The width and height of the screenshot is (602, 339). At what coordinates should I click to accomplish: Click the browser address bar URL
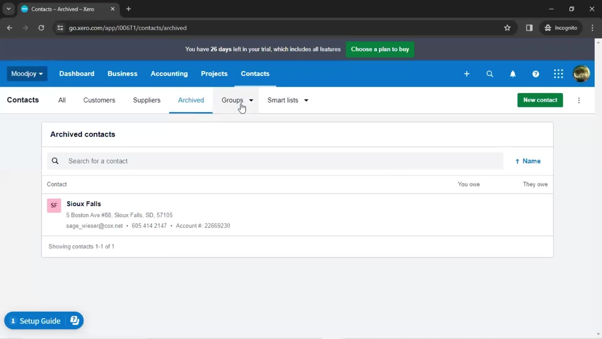point(128,28)
